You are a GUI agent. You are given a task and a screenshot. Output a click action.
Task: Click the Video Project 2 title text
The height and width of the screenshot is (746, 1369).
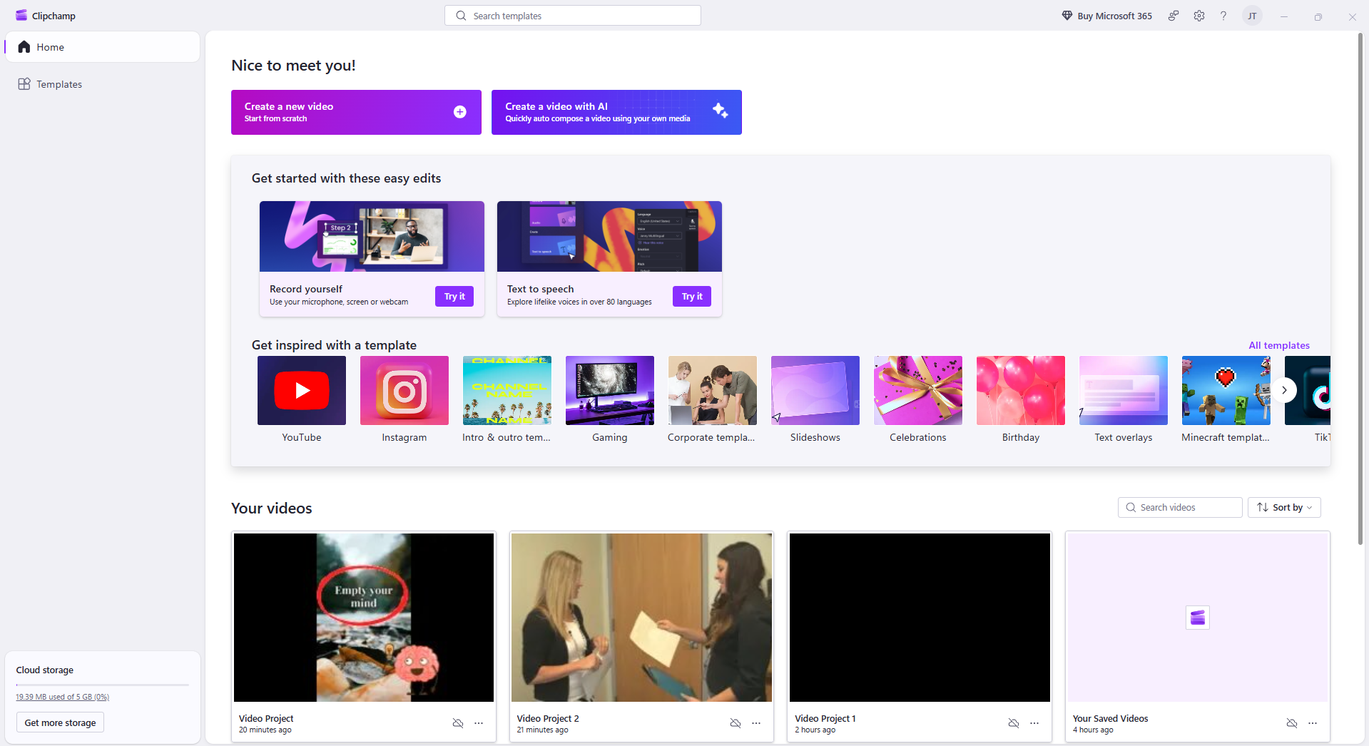point(548,718)
